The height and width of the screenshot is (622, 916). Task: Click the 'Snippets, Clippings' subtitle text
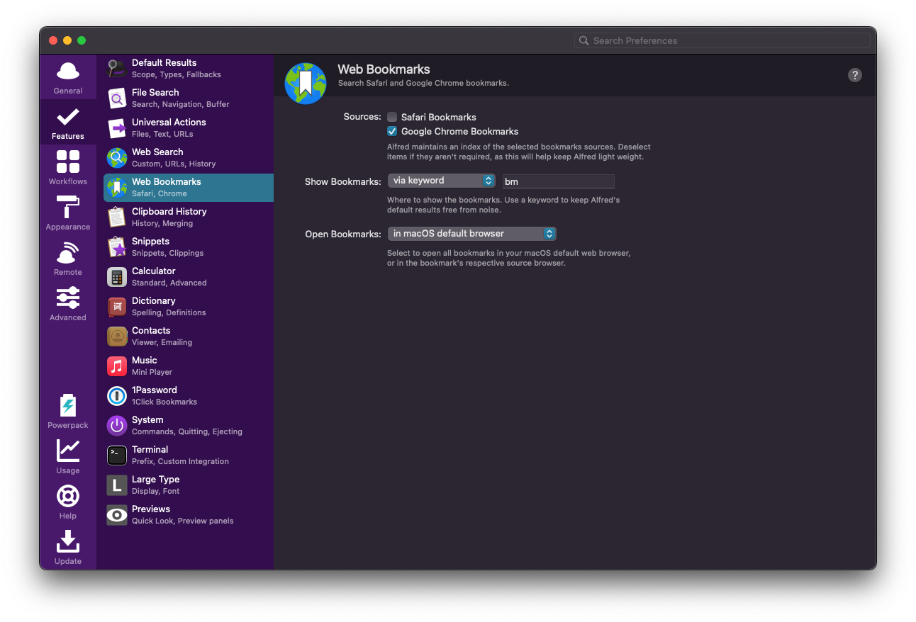pos(167,253)
